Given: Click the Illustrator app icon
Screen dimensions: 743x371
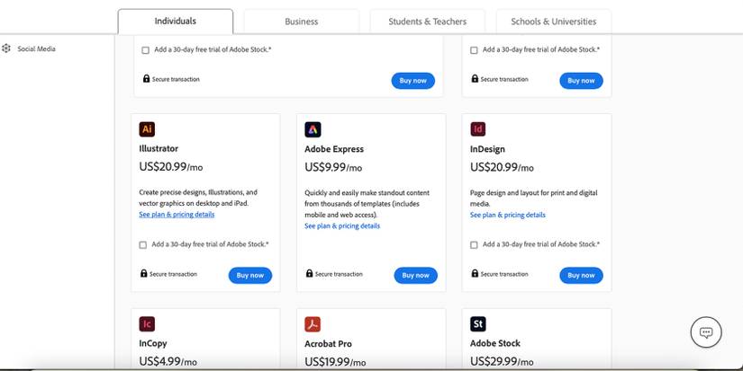Looking at the screenshot, I should click(x=147, y=129).
